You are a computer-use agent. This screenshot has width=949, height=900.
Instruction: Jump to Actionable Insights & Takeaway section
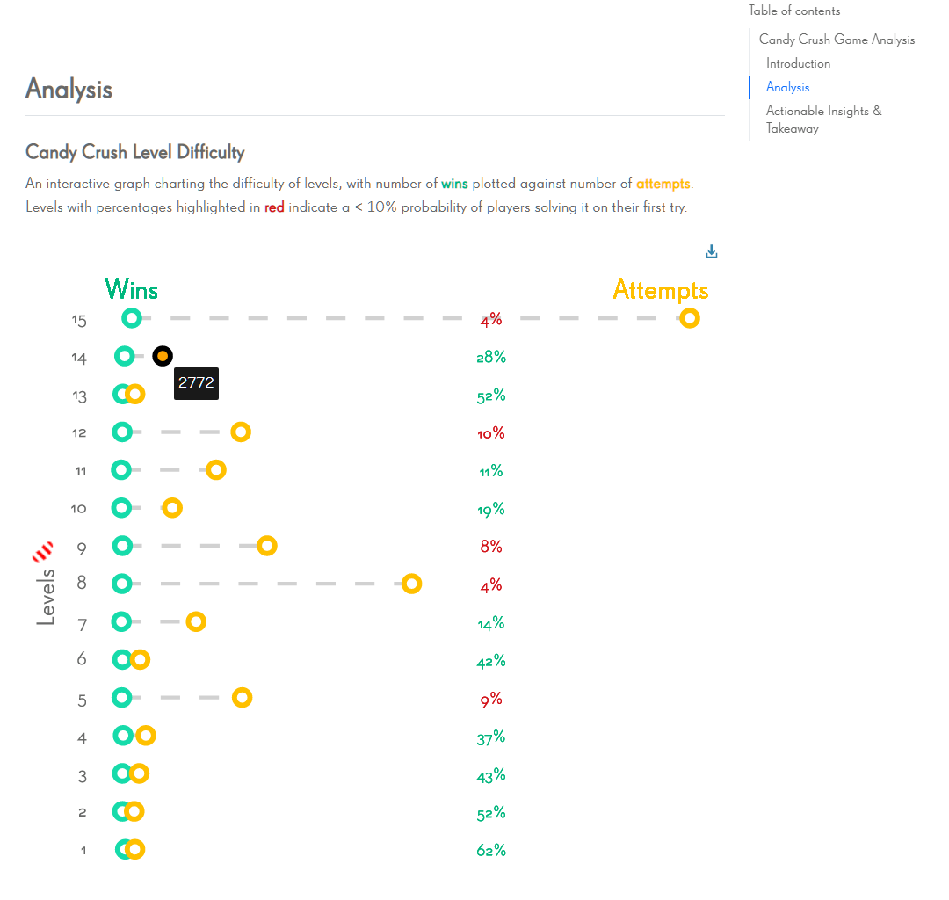click(x=823, y=120)
